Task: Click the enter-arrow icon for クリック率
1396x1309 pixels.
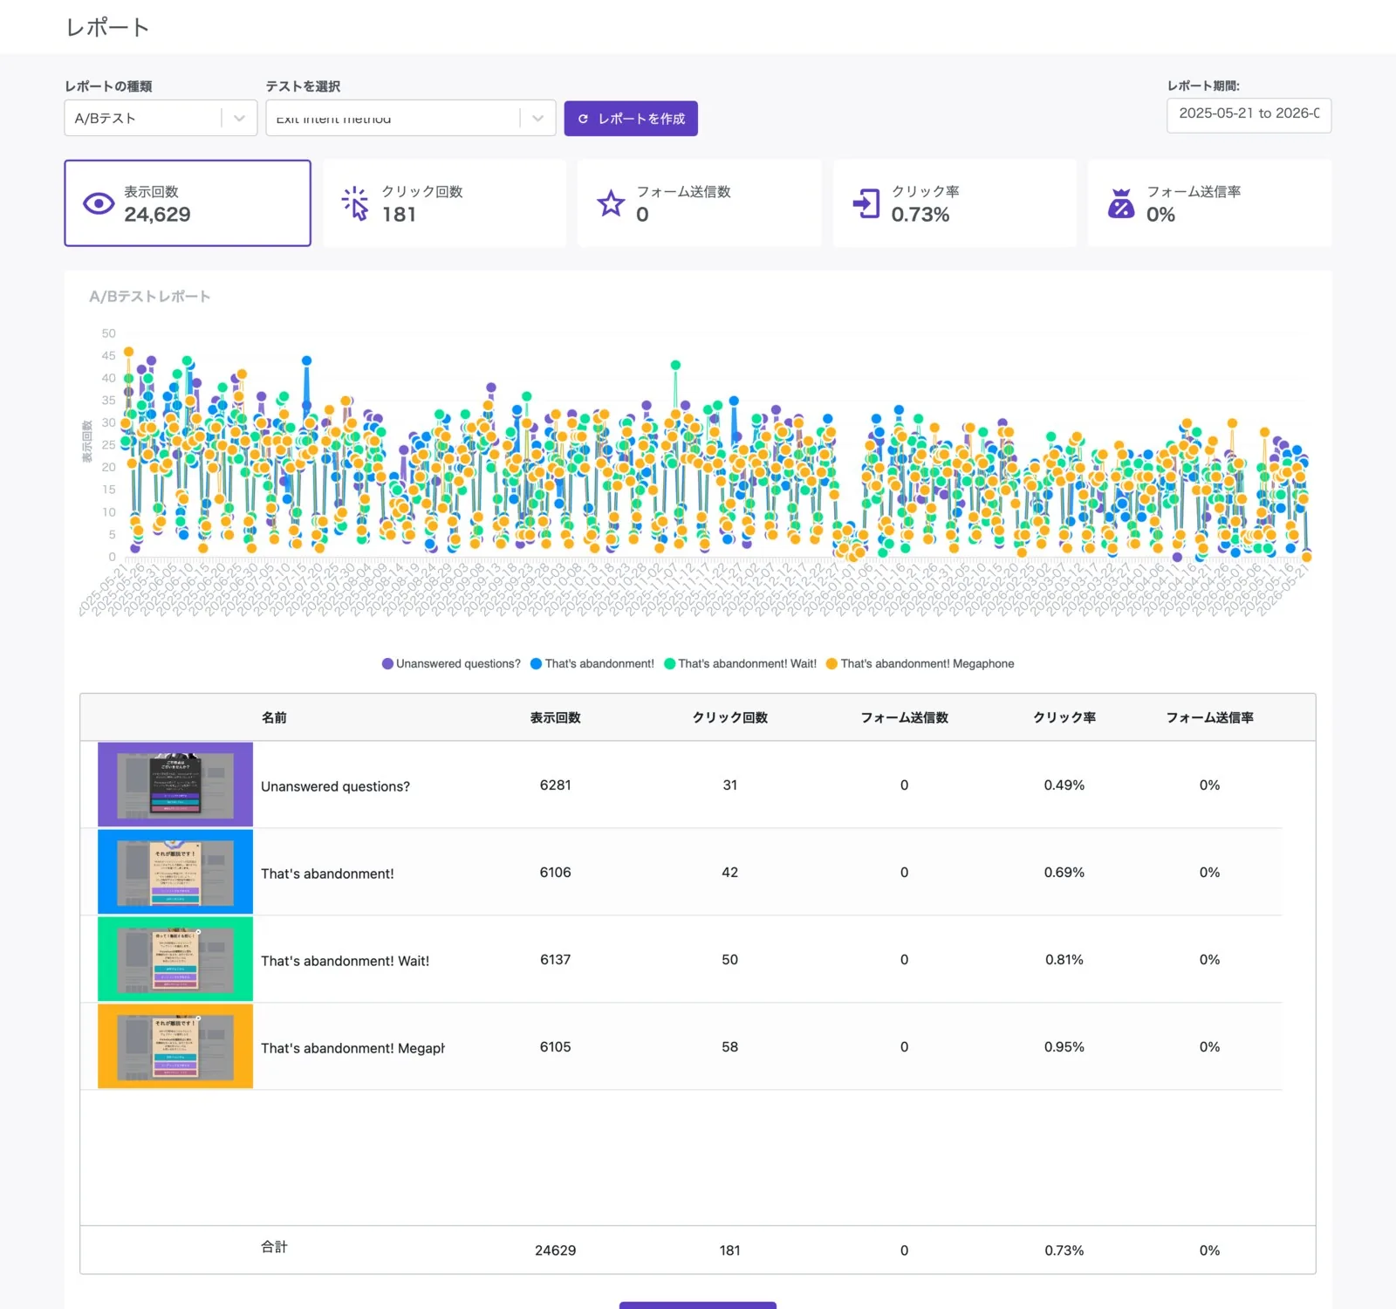Action: click(x=866, y=203)
